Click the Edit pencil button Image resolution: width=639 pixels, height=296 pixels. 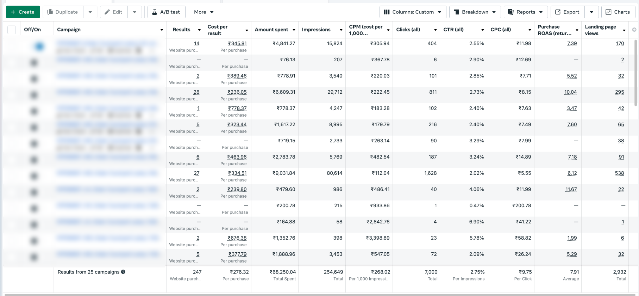click(113, 12)
